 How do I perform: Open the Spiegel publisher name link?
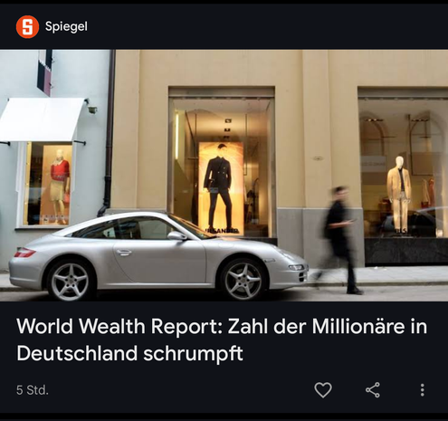[x=66, y=26]
